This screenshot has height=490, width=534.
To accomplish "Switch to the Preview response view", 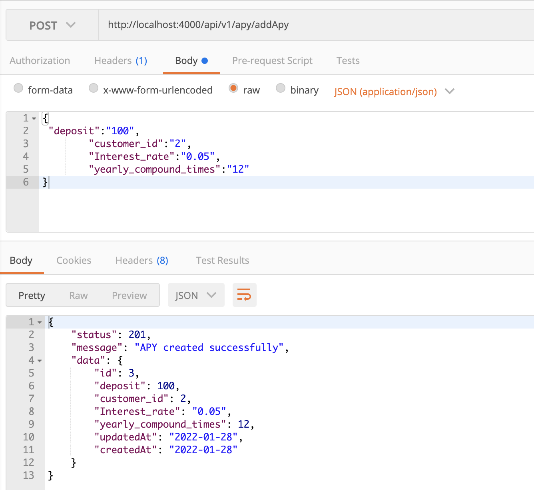I will (129, 295).
